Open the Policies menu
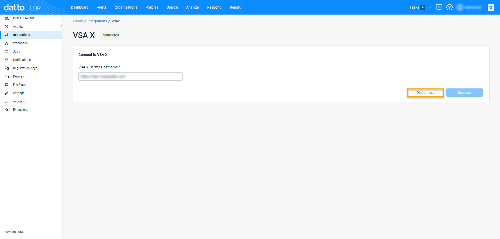Screen dimensions: 500x239 point(152,7)
